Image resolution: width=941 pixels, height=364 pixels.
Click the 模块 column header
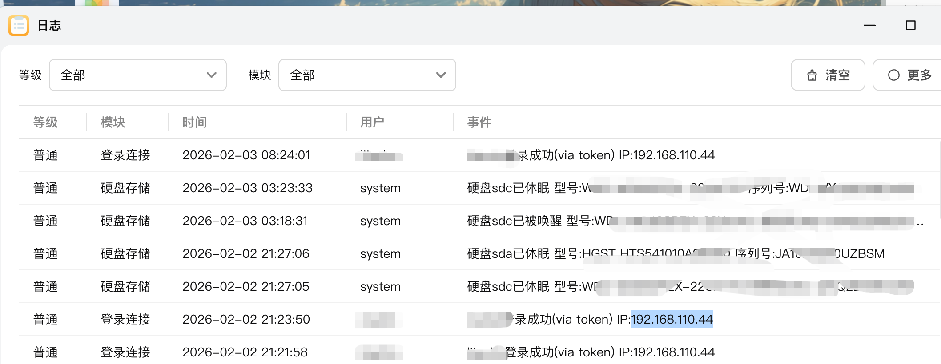click(113, 122)
